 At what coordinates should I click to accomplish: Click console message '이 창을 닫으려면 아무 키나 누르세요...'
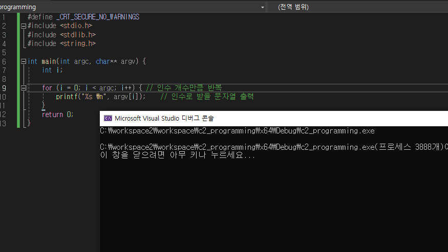click(178, 155)
